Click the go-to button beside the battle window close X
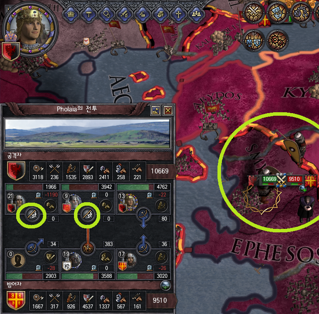The width and height of the screenshot is (319, 314). pyautogui.click(x=156, y=110)
